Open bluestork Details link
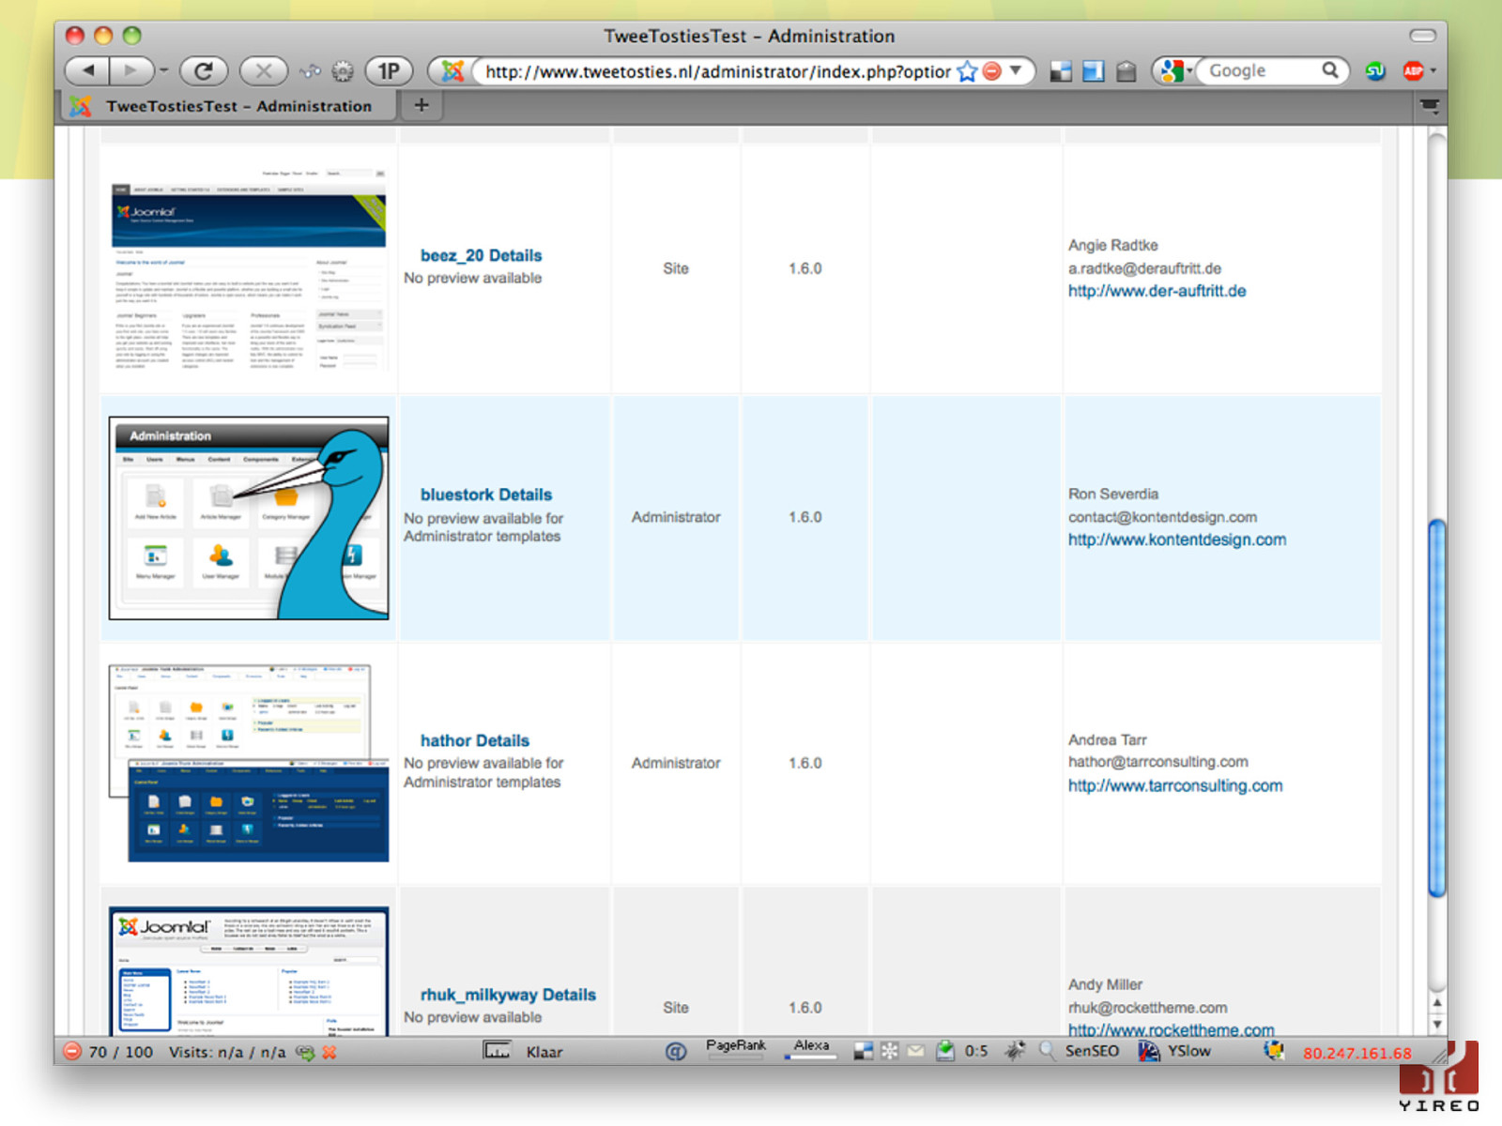1502x1126 pixels. coord(485,495)
